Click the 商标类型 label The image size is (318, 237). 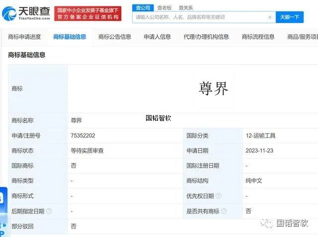point(22,181)
